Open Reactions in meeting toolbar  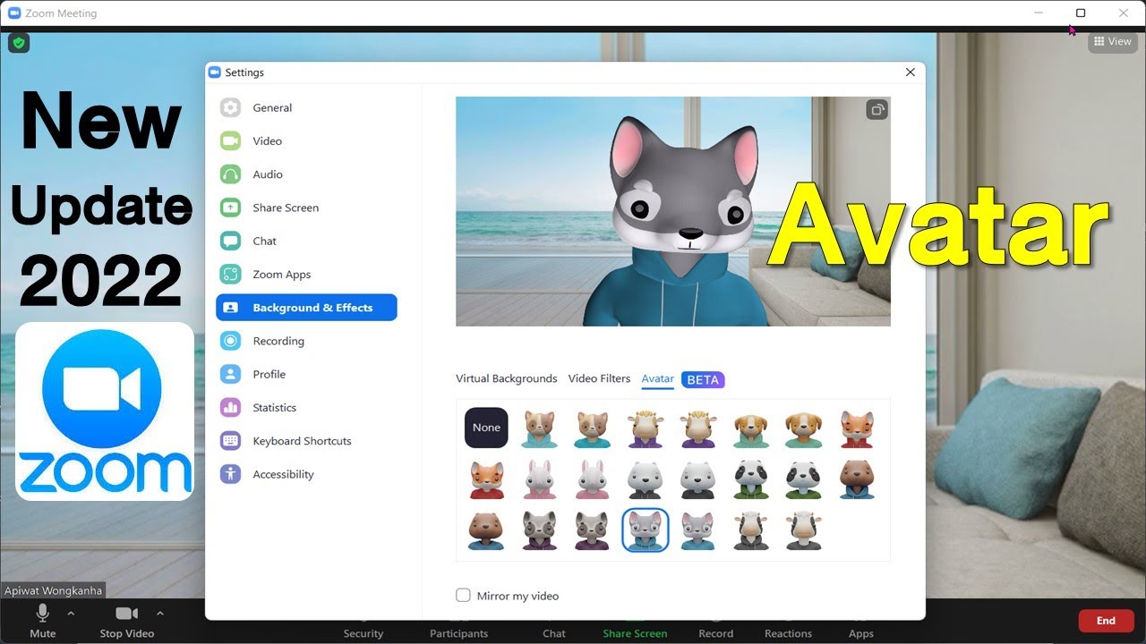[788, 632]
